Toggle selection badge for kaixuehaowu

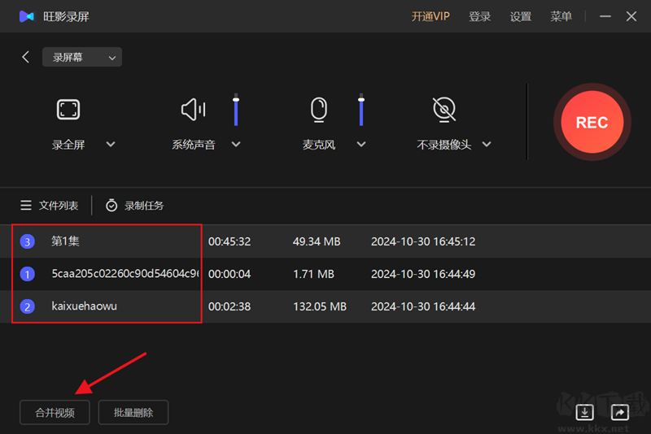(x=28, y=307)
